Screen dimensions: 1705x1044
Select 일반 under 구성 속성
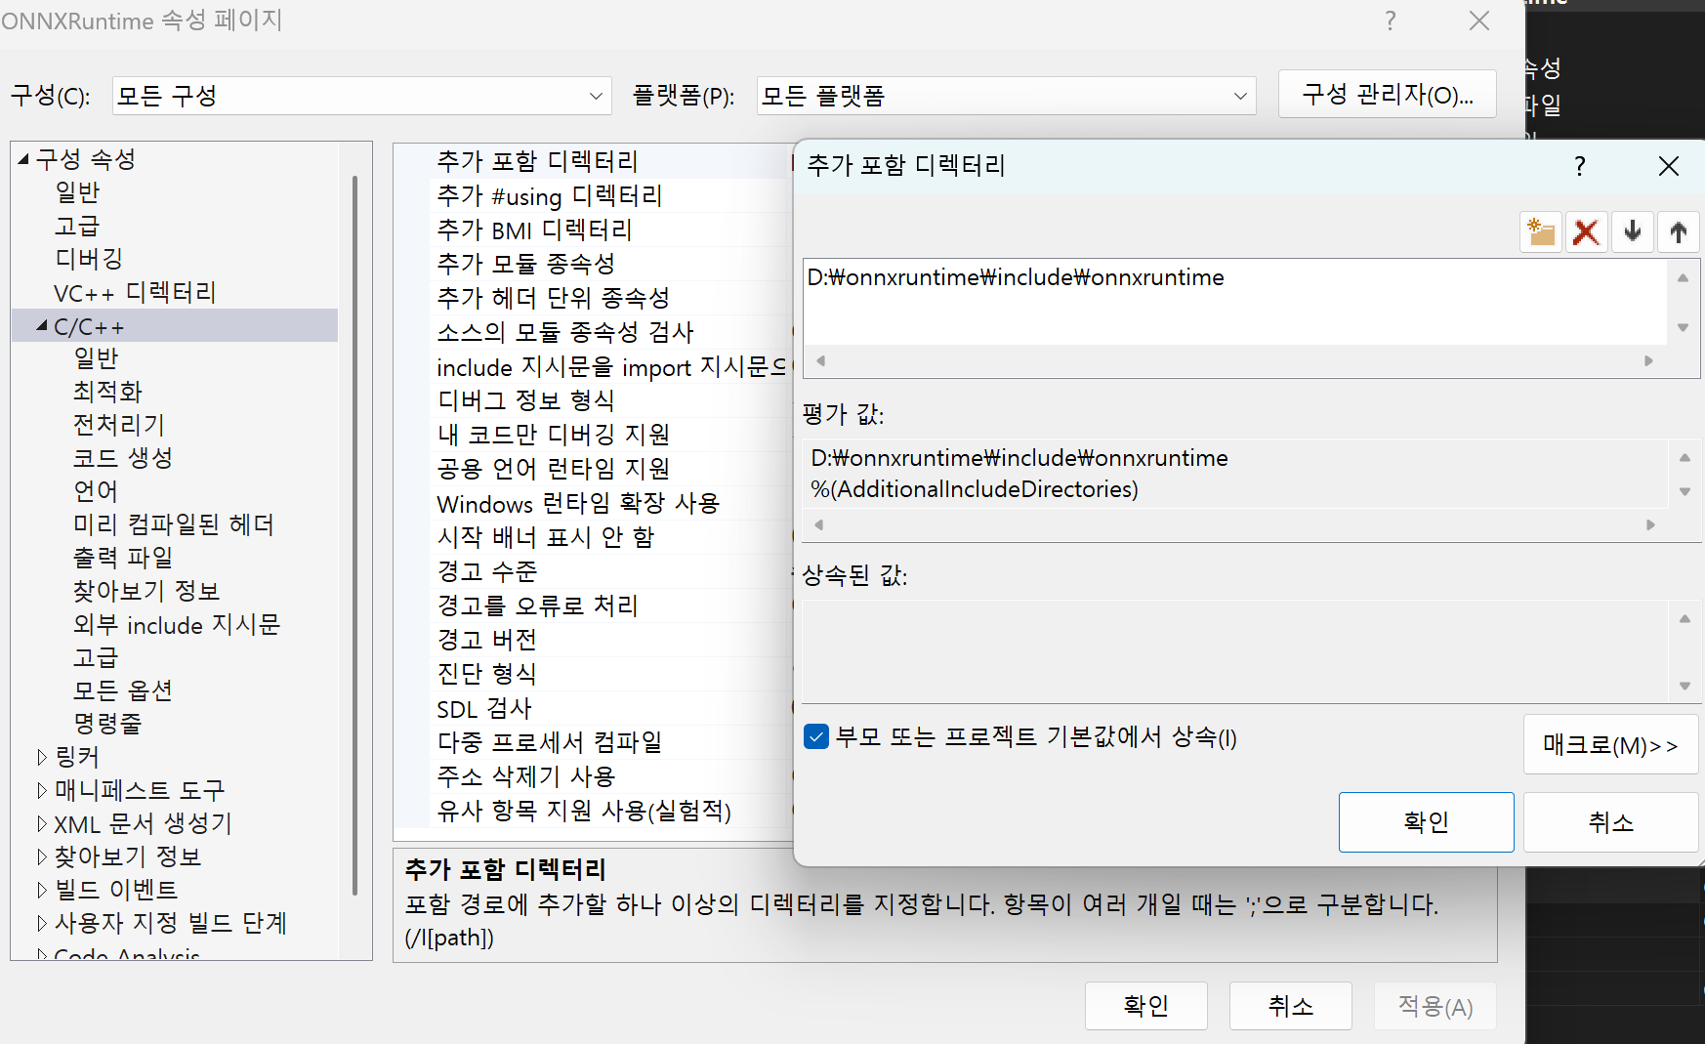[77, 192]
